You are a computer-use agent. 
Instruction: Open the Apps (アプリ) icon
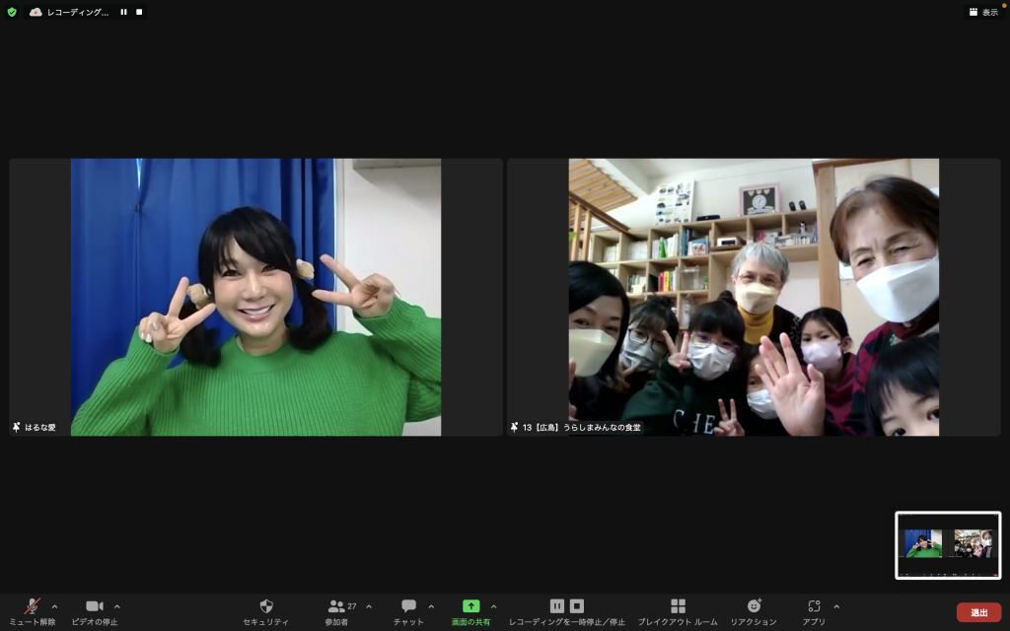[x=814, y=606]
